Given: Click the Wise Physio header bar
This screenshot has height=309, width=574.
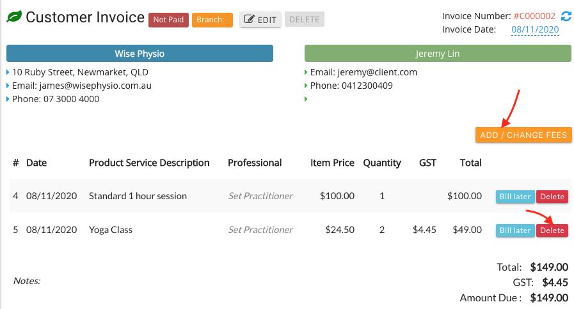Looking at the screenshot, I should (x=140, y=54).
